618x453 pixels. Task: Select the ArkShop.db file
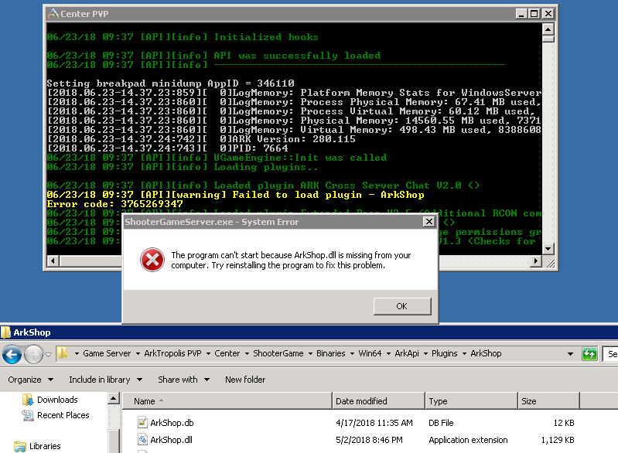tap(172, 423)
